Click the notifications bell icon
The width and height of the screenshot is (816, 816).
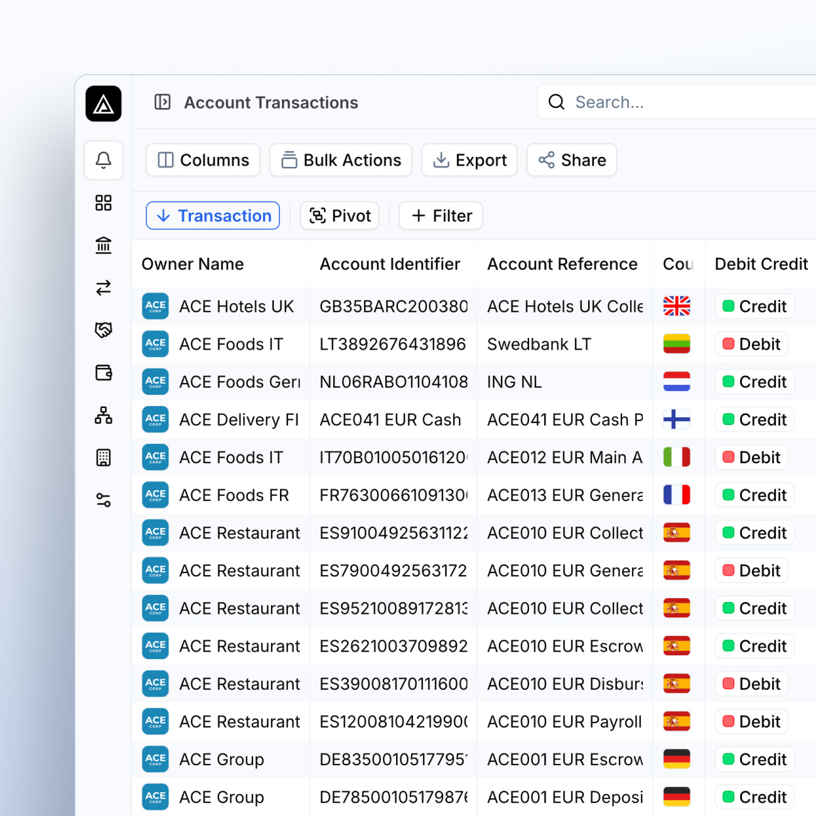point(104,160)
